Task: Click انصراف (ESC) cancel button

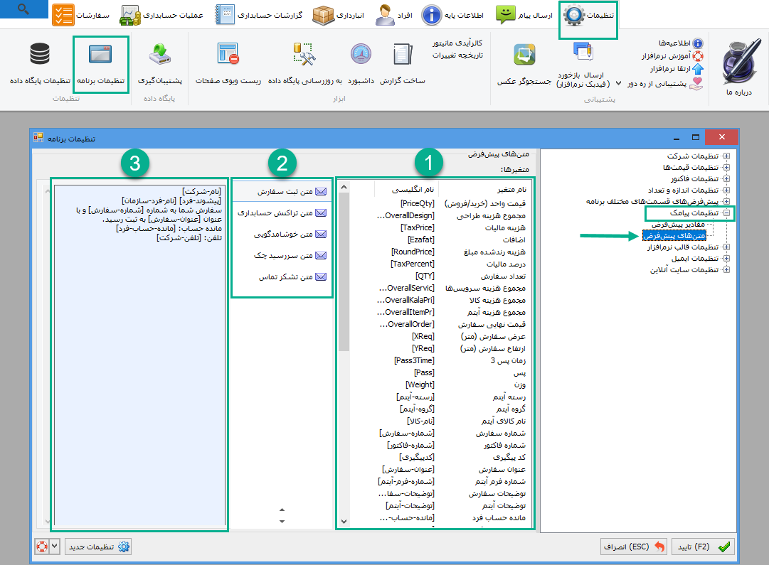Action: [x=634, y=547]
